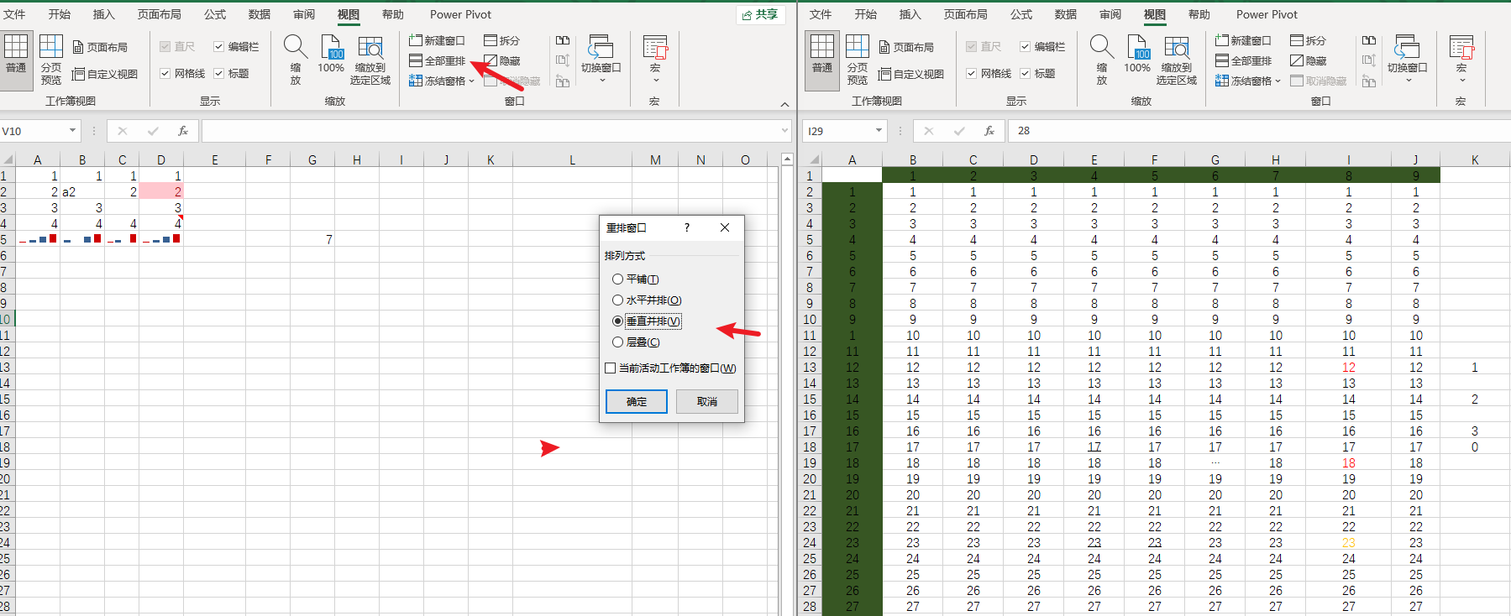Set zoom to 100% in right window
Screen dimensions: 1511x616
point(1137,55)
